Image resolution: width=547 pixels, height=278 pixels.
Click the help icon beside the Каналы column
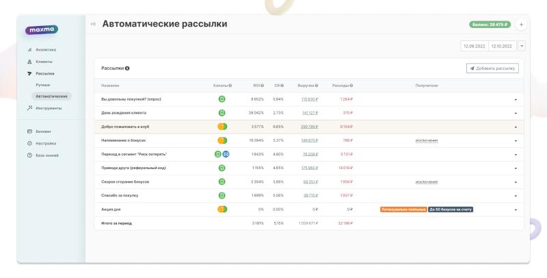230,85
